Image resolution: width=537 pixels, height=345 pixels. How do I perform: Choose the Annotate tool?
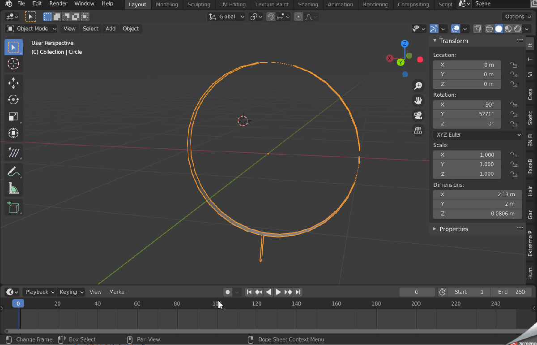click(13, 171)
